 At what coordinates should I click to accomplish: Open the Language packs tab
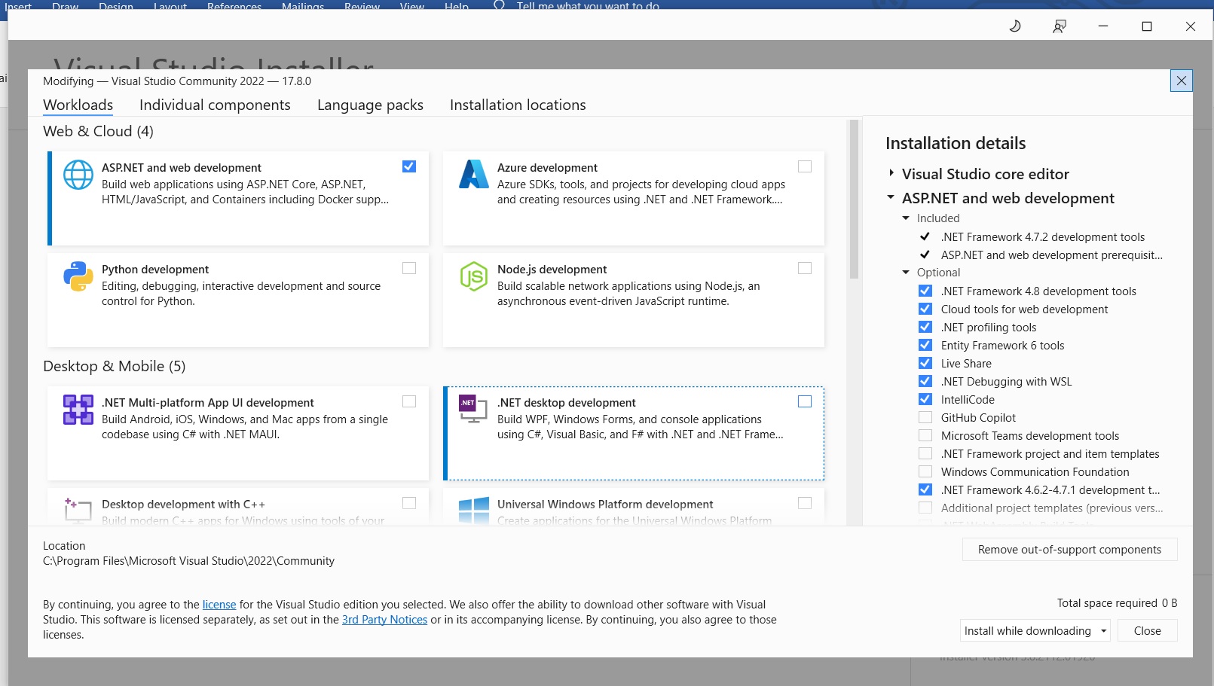pyautogui.click(x=370, y=105)
